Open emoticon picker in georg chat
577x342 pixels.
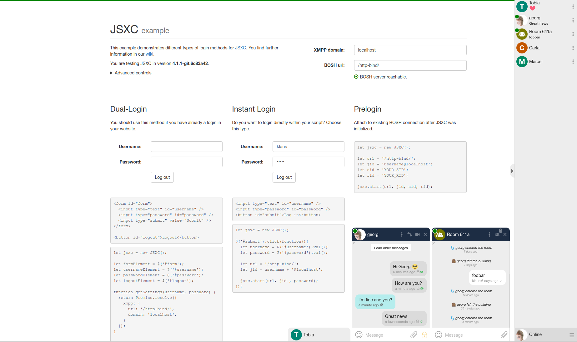tap(359, 335)
